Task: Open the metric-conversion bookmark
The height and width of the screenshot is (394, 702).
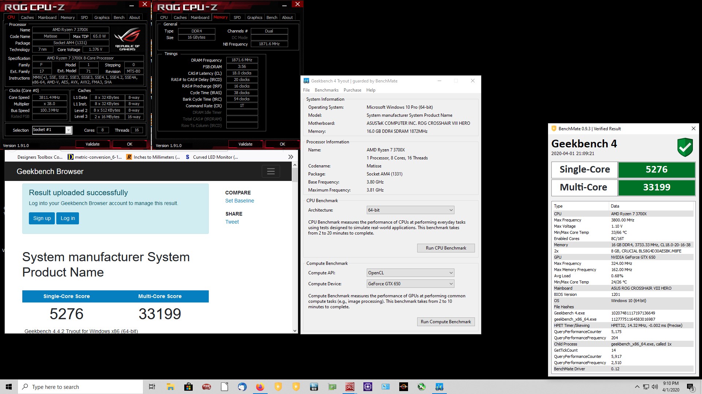Action: (x=94, y=157)
